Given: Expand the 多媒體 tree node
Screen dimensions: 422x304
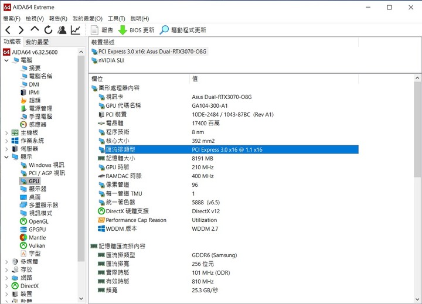Looking at the screenshot, I should [6, 262].
